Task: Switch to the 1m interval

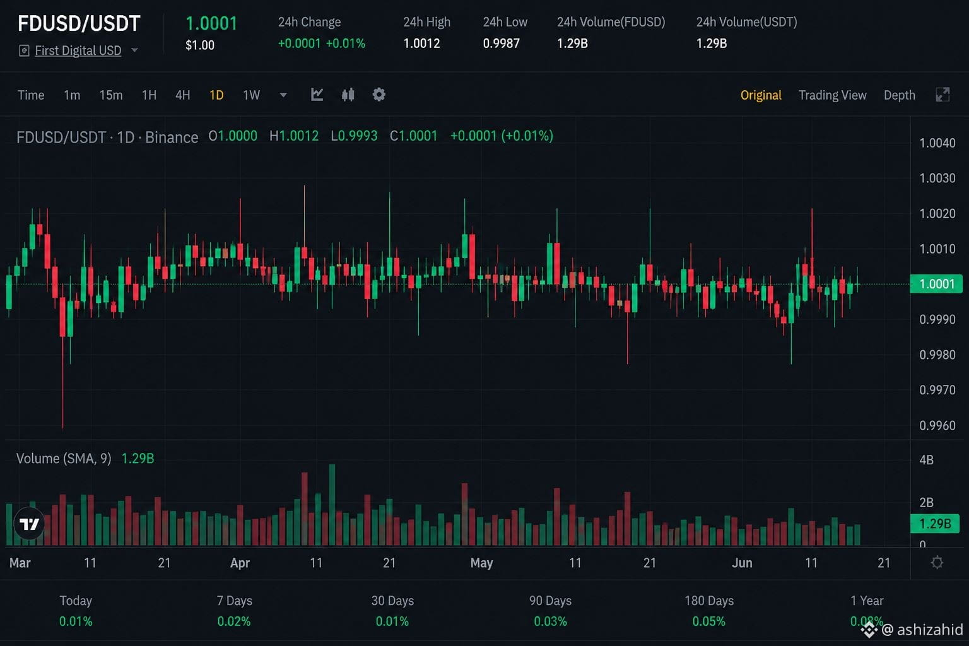Action: (72, 95)
